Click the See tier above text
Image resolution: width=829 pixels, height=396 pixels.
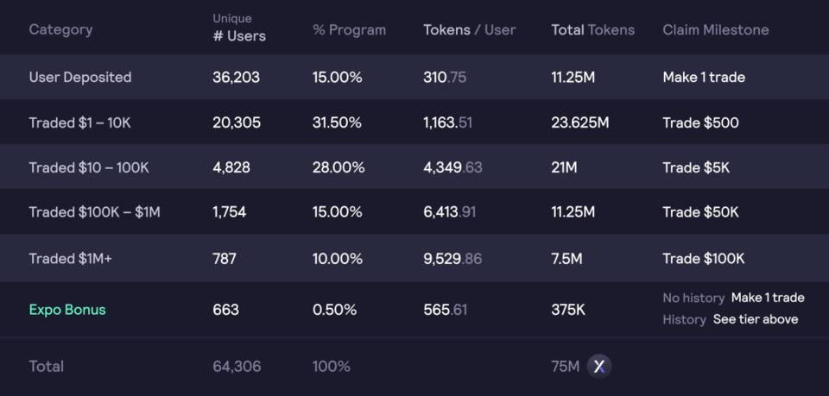[756, 319]
